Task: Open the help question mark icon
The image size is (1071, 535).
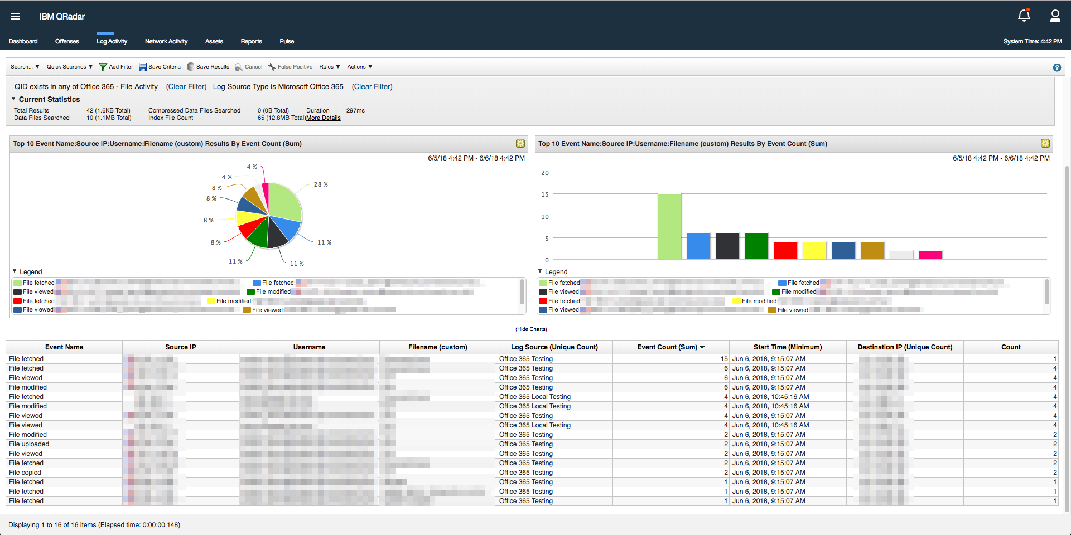Action: (1056, 67)
